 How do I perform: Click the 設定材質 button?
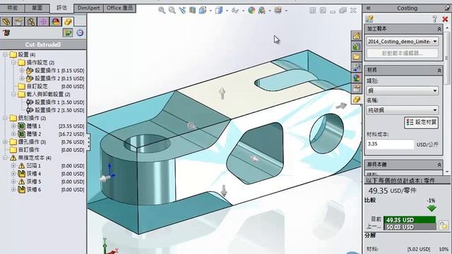click(x=422, y=122)
